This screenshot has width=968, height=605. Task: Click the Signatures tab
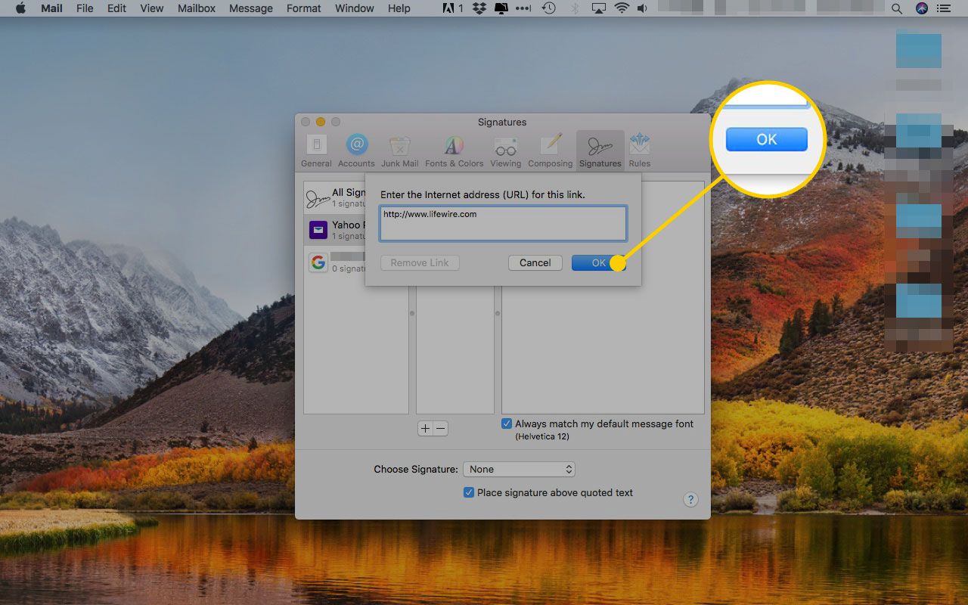pos(600,150)
